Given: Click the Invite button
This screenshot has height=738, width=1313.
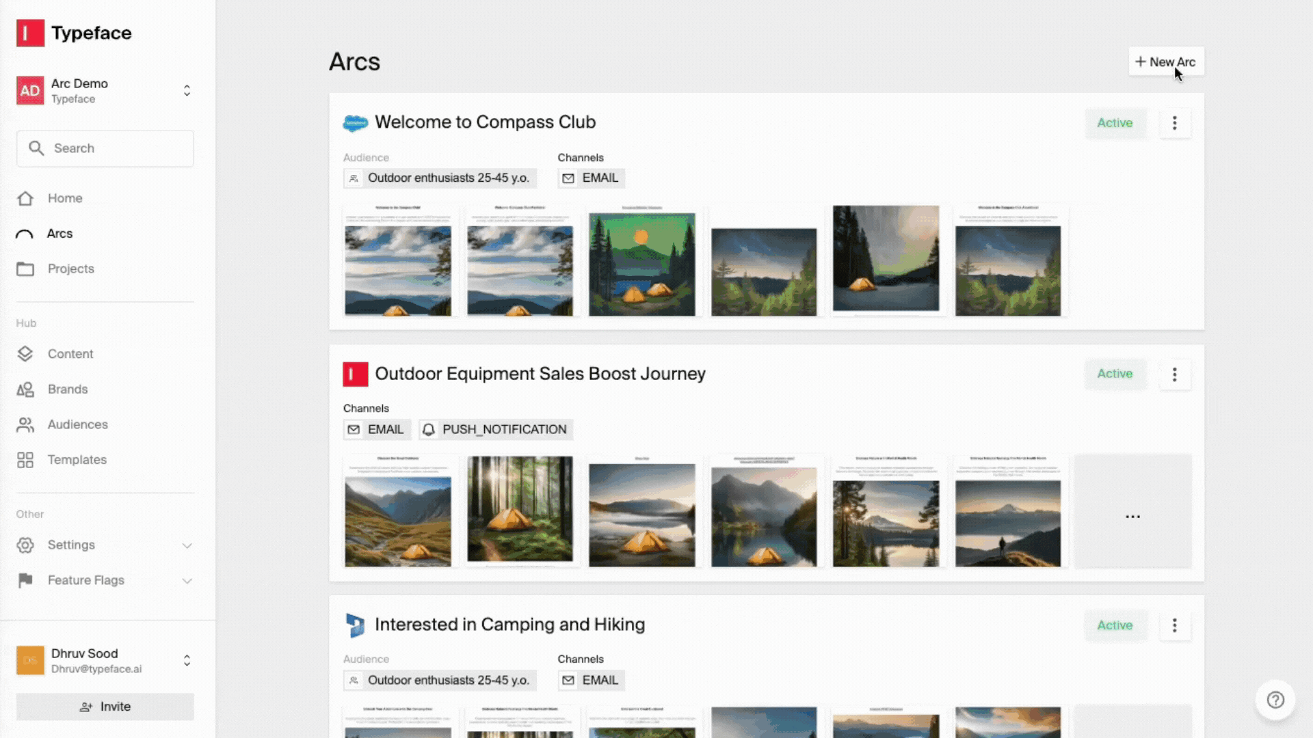Looking at the screenshot, I should click(105, 707).
